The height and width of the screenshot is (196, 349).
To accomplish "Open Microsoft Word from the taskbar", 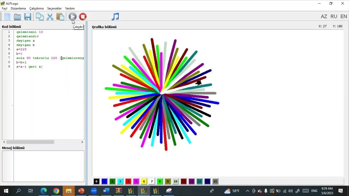I will pos(106,191).
